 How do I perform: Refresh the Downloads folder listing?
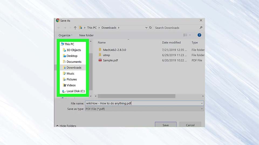tap(151, 28)
